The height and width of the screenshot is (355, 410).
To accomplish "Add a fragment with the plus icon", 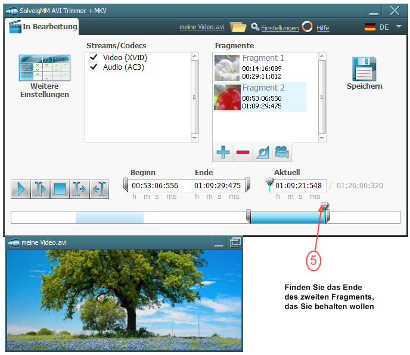I will (223, 152).
